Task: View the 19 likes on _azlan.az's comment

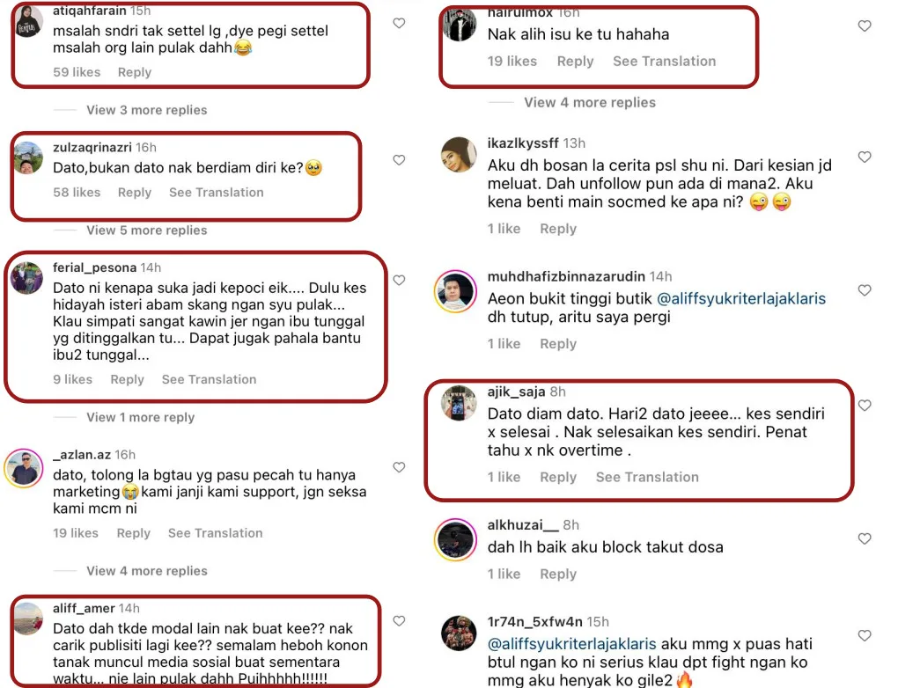Action: click(x=76, y=533)
